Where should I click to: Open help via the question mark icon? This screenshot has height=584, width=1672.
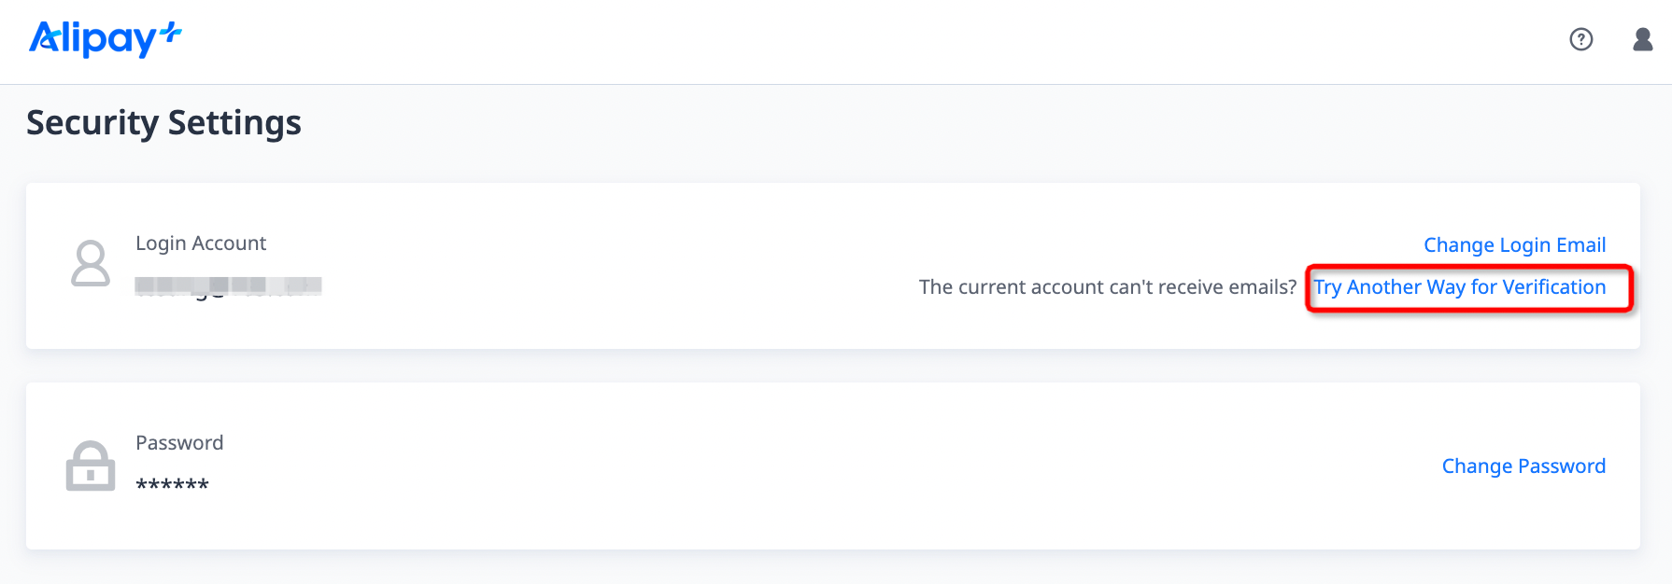(x=1580, y=39)
